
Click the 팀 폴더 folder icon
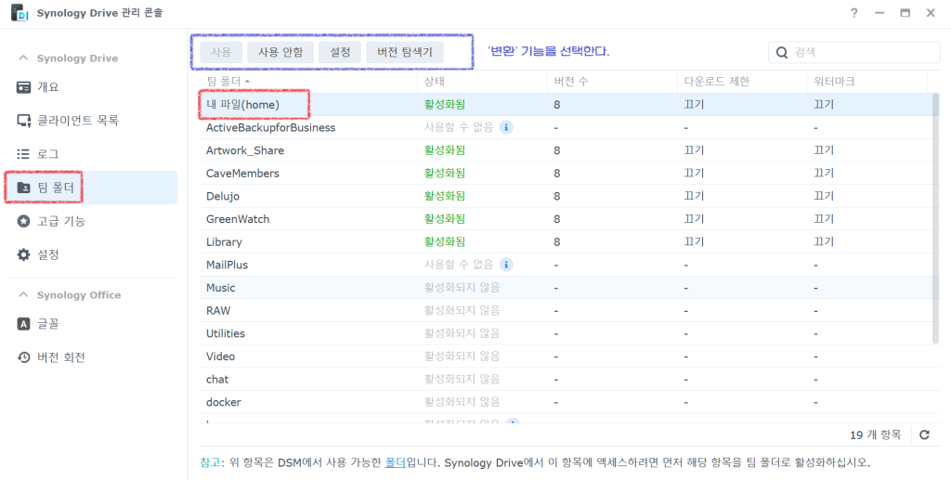23,188
